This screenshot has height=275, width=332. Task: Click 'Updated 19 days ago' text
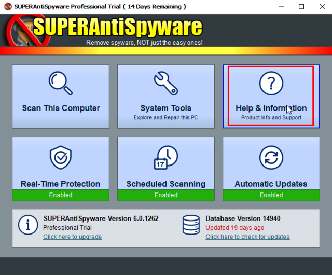coord(235,228)
